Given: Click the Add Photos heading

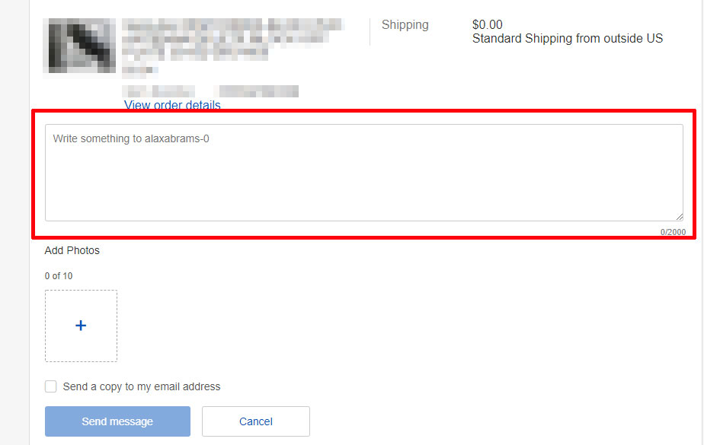Looking at the screenshot, I should 72,250.
